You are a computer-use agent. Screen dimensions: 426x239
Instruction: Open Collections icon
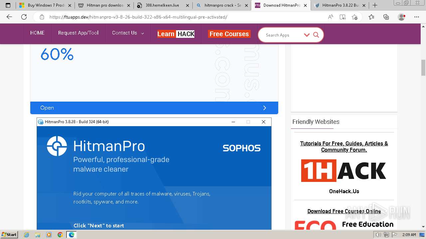click(x=386, y=17)
